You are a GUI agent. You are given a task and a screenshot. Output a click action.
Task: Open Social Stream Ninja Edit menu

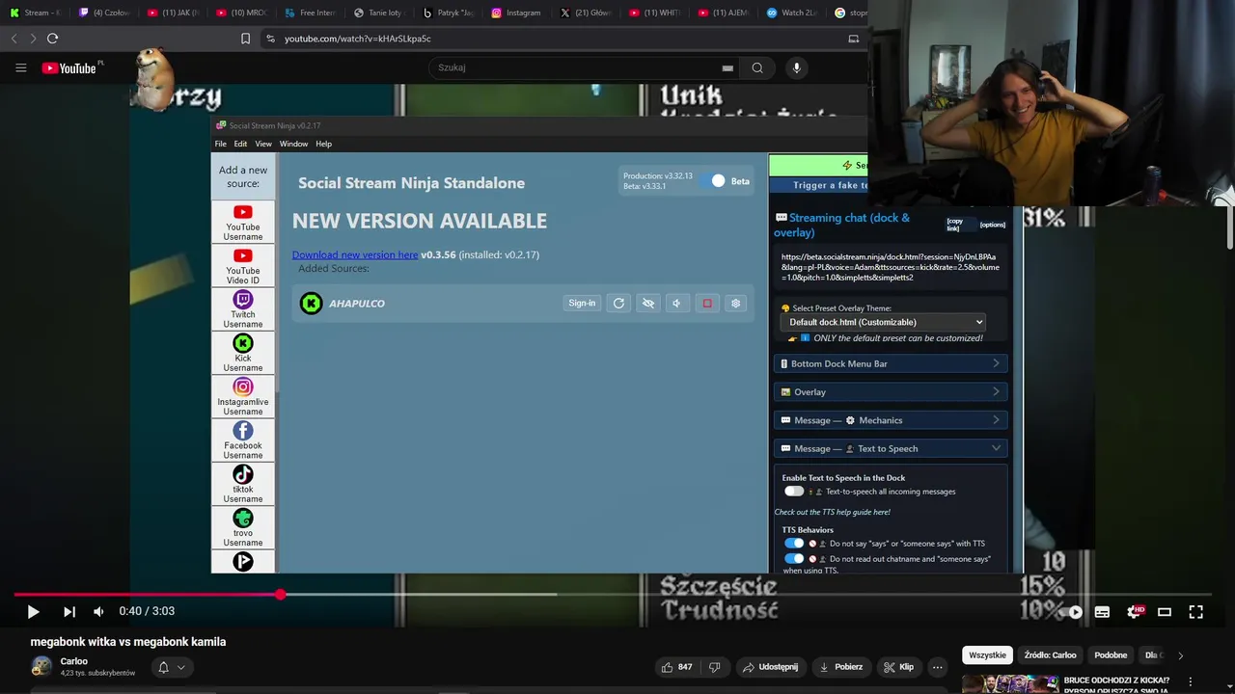[240, 144]
